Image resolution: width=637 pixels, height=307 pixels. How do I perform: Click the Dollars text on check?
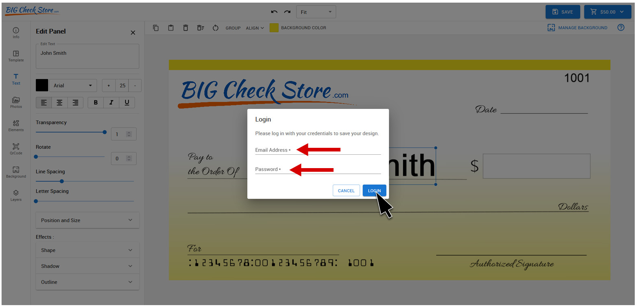tap(573, 207)
